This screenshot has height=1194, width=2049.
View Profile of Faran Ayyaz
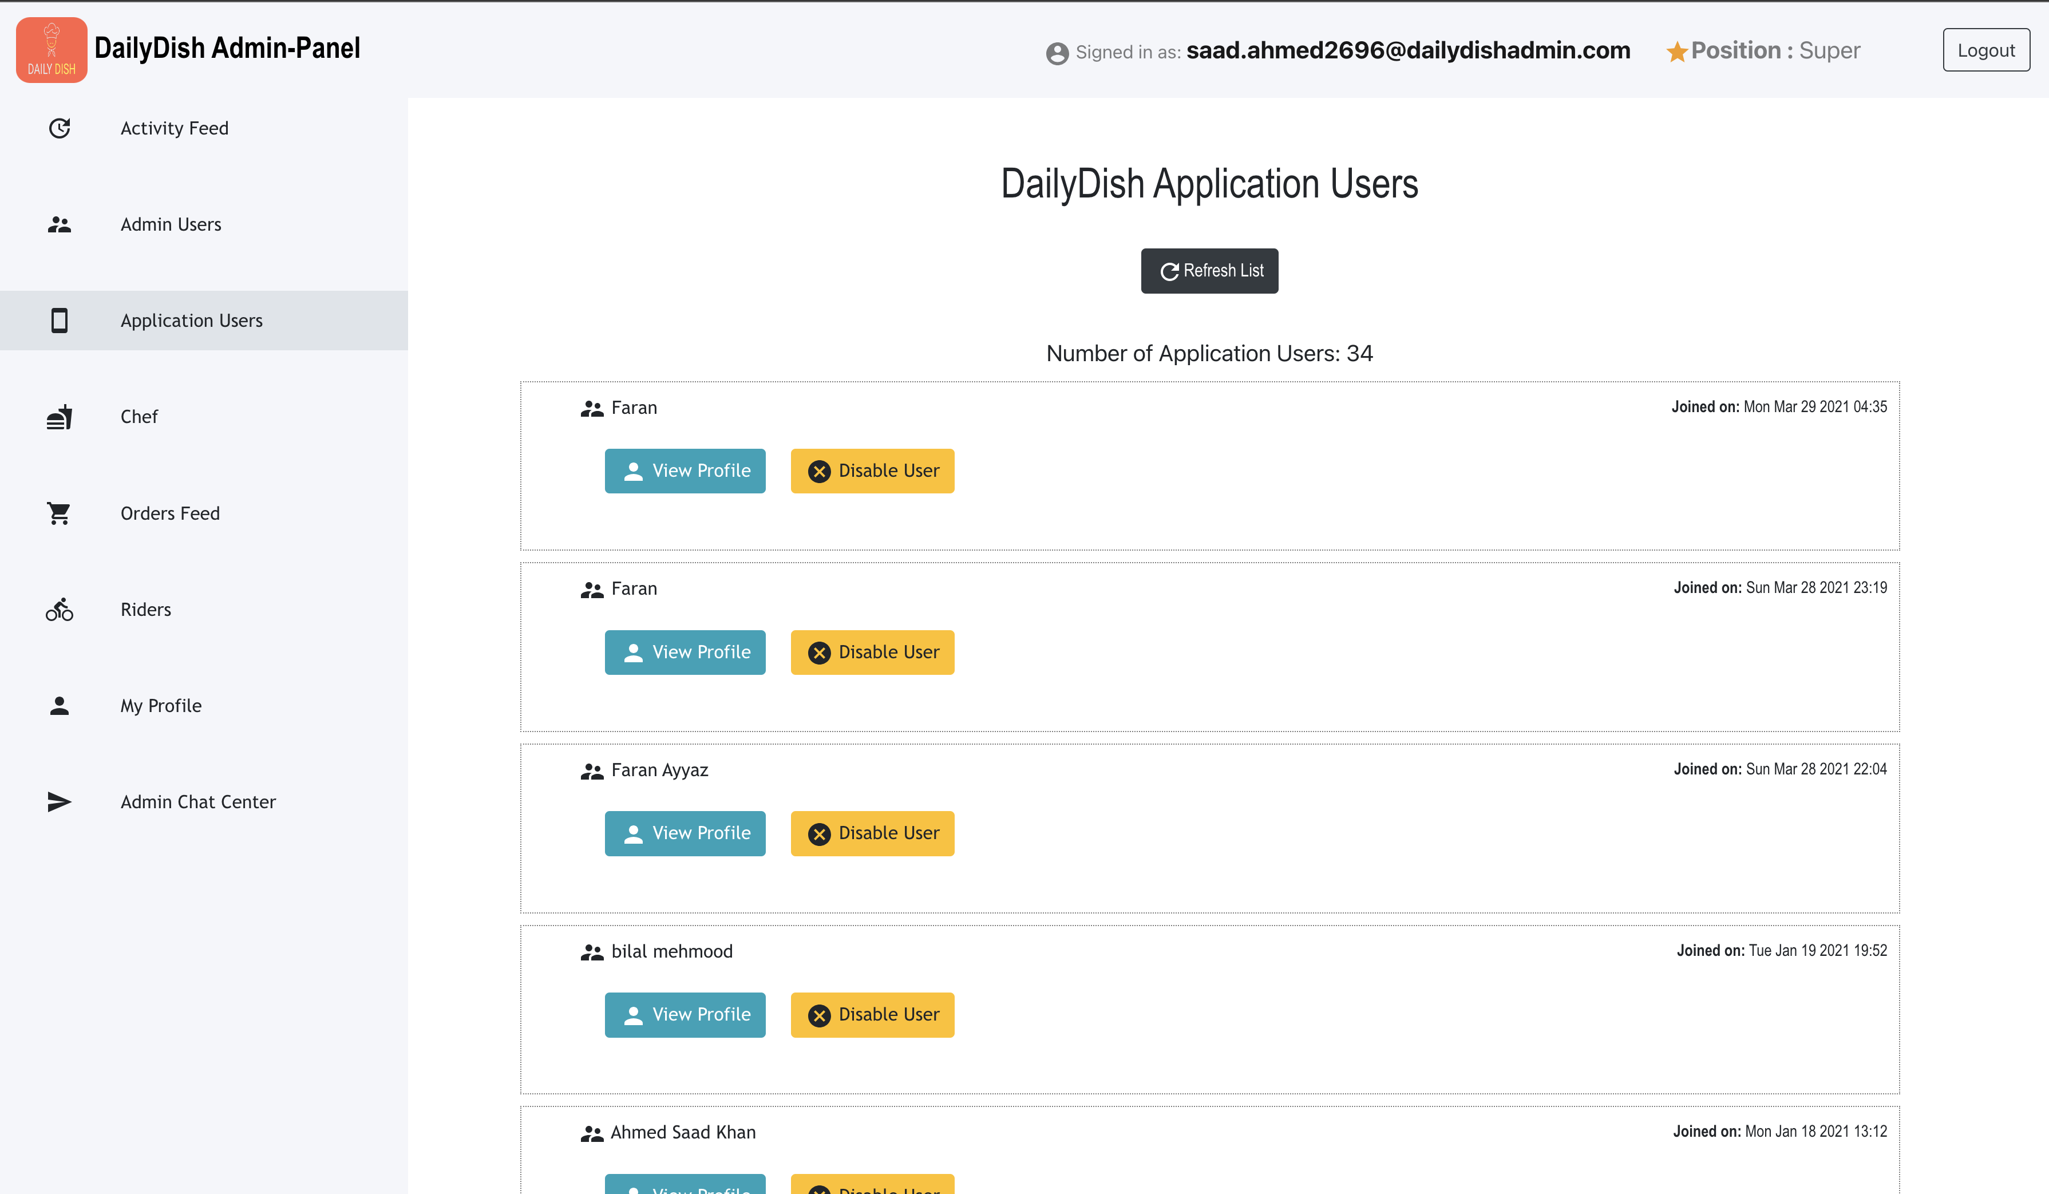tap(685, 834)
